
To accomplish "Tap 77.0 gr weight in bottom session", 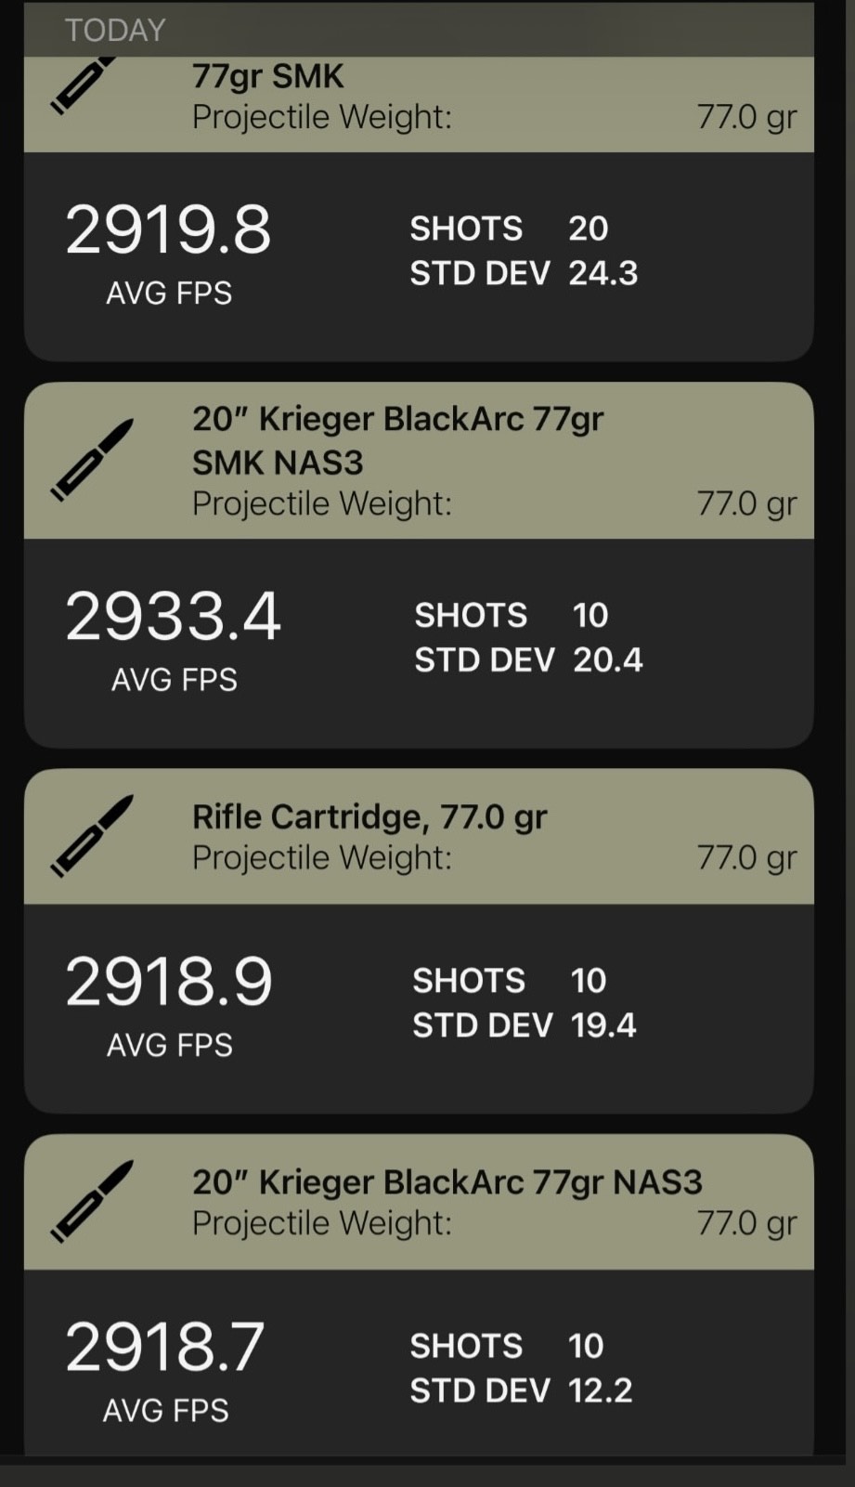I will pyautogui.click(x=746, y=1223).
